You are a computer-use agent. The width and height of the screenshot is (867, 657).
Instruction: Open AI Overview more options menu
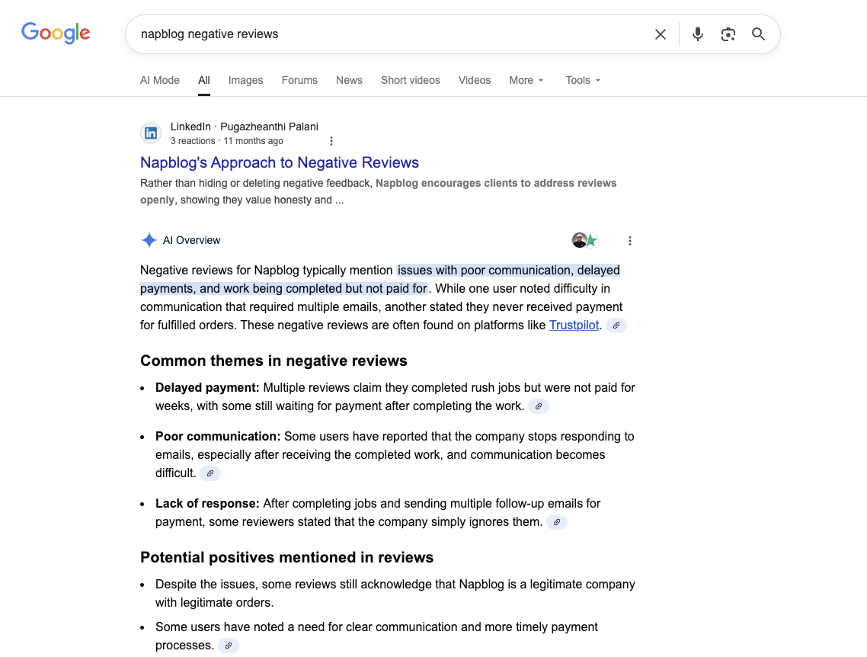pyautogui.click(x=629, y=241)
